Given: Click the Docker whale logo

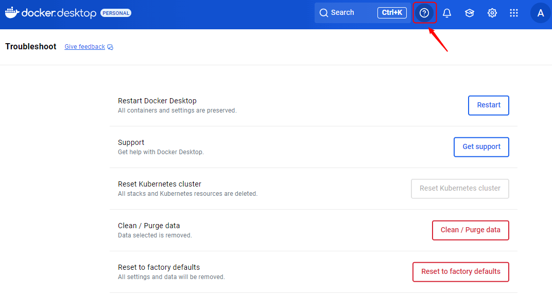Looking at the screenshot, I should click(x=12, y=12).
